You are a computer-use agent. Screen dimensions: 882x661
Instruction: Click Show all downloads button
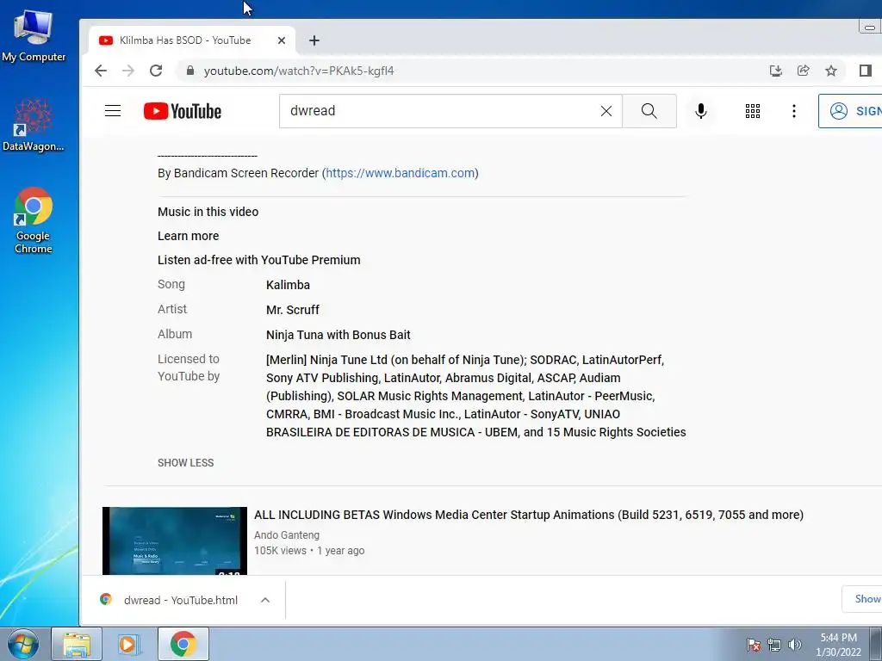pos(861,599)
